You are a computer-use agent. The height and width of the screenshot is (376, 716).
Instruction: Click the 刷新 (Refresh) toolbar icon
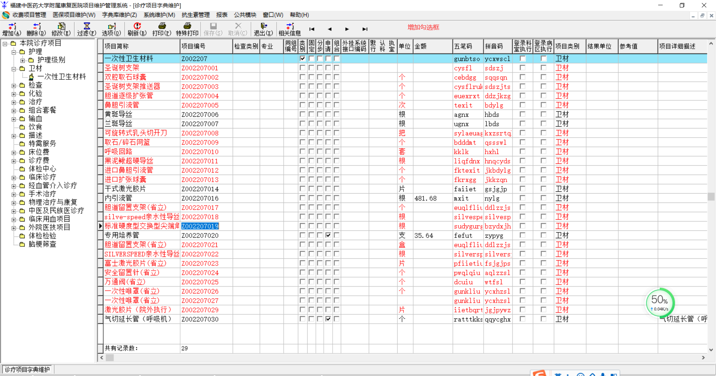pyautogui.click(x=137, y=29)
